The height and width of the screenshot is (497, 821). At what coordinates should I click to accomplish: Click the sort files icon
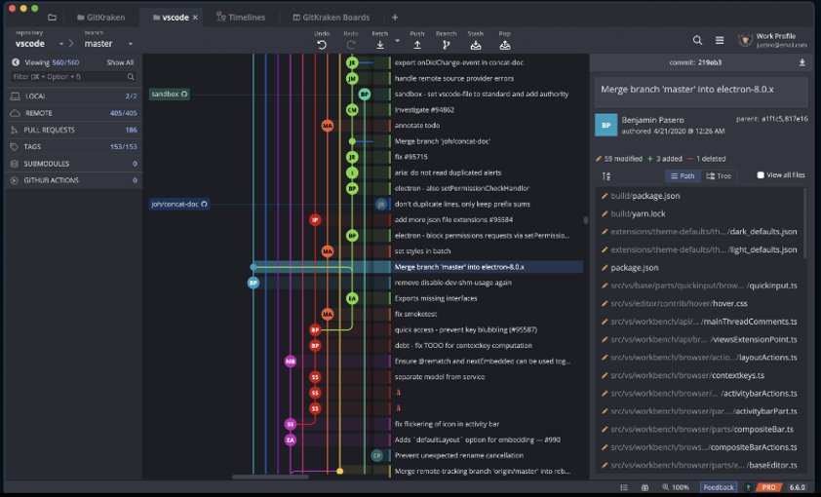(606, 176)
